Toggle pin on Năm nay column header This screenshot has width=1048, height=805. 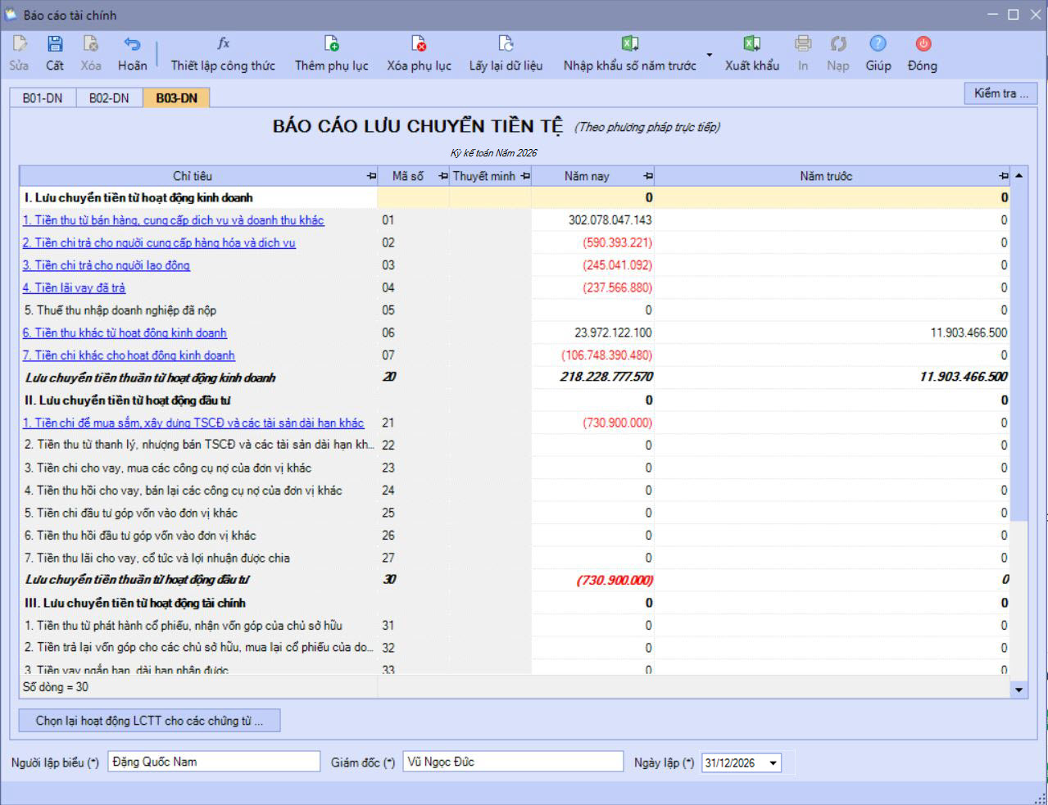point(648,176)
